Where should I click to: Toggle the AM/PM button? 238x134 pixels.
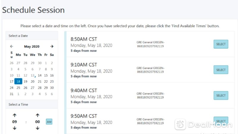(x=49, y=122)
